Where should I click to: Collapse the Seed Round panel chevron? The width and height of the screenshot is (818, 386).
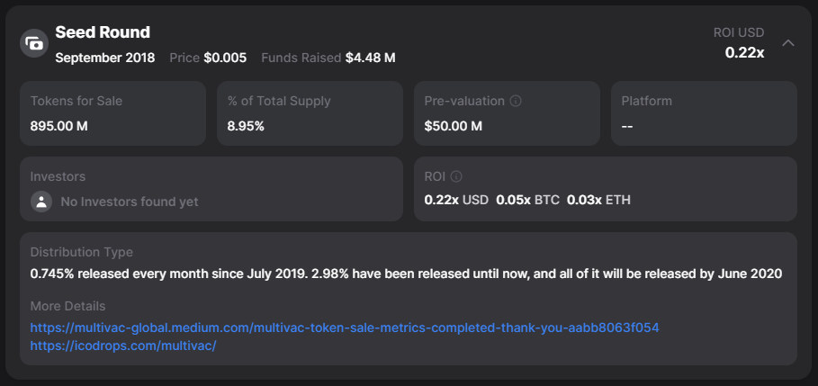(788, 42)
